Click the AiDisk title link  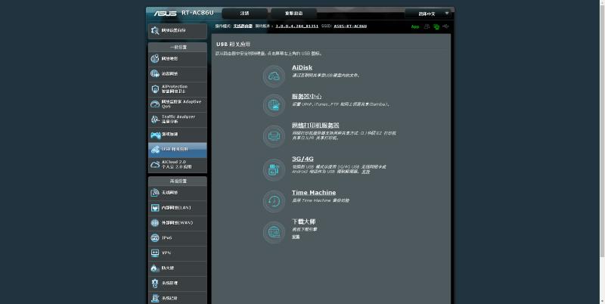pos(302,67)
